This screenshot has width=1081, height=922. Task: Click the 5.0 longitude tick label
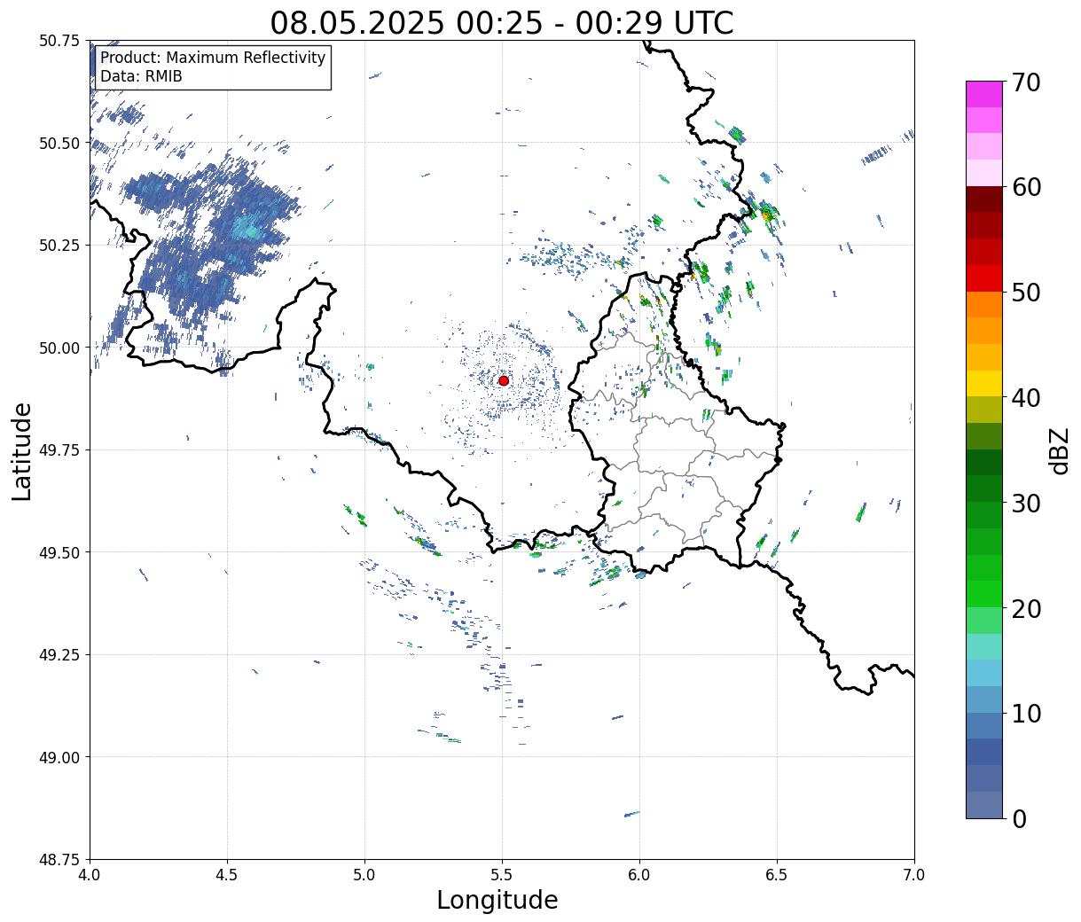[364, 875]
